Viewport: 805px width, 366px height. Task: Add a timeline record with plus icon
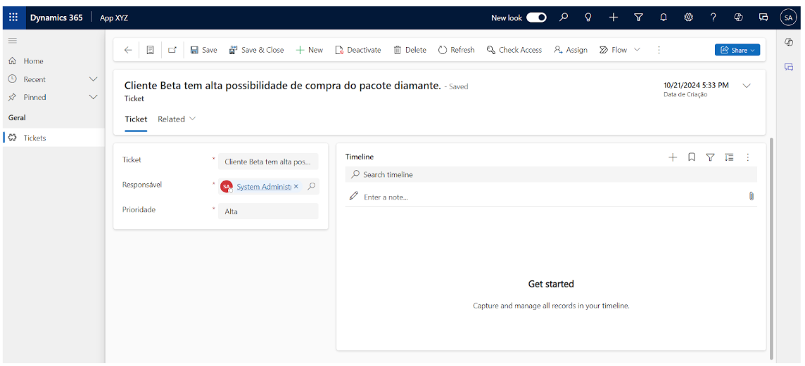[x=672, y=157]
